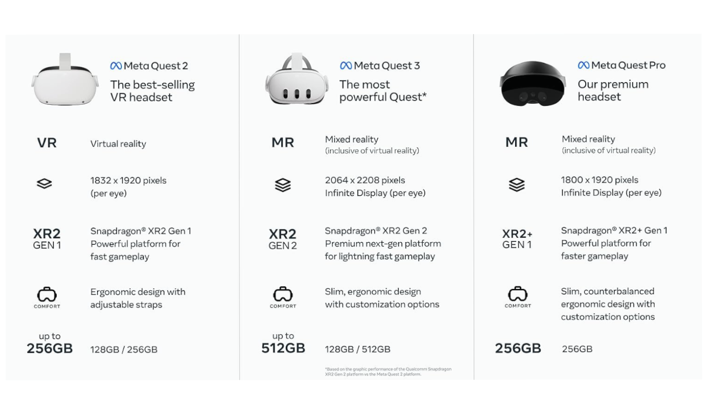
Task: Click the Quest 3 comfort headset icon
Action: tap(282, 297)
